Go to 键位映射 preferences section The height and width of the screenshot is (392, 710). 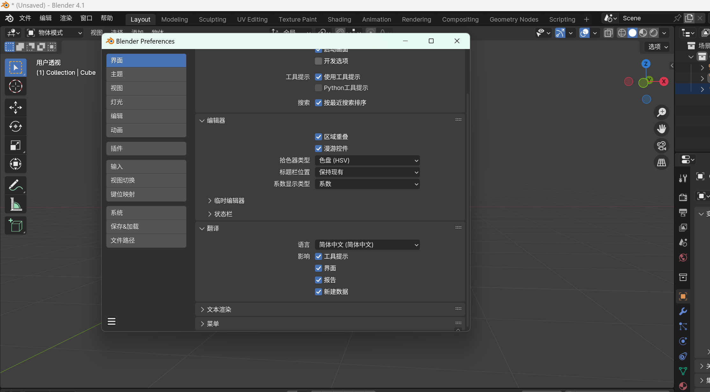[x=146, y=194]
